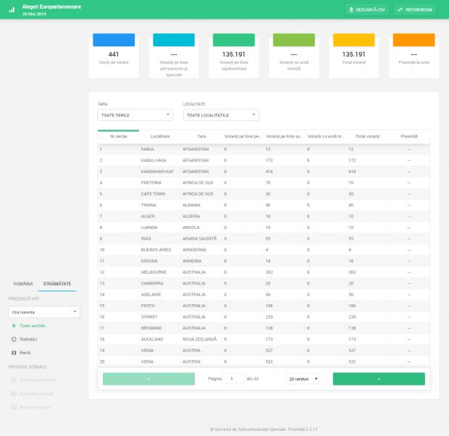Click the blue Secții de votare color card
Screen dimensions: 449x436
pyautogui.click(x=114, y=40)
